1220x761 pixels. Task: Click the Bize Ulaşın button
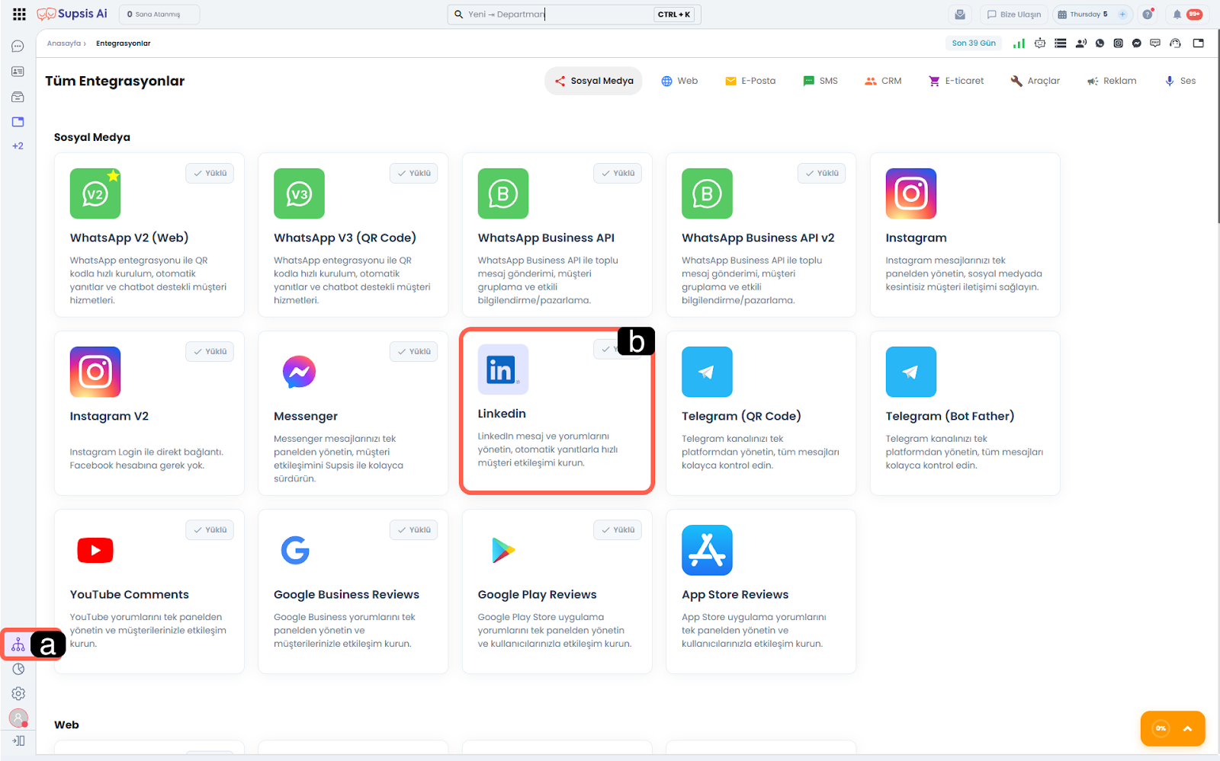pyautogui.click(x=1013, y=14)
